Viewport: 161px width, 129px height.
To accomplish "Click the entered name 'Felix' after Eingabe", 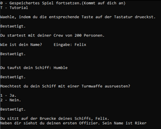I will click(80, 45).
